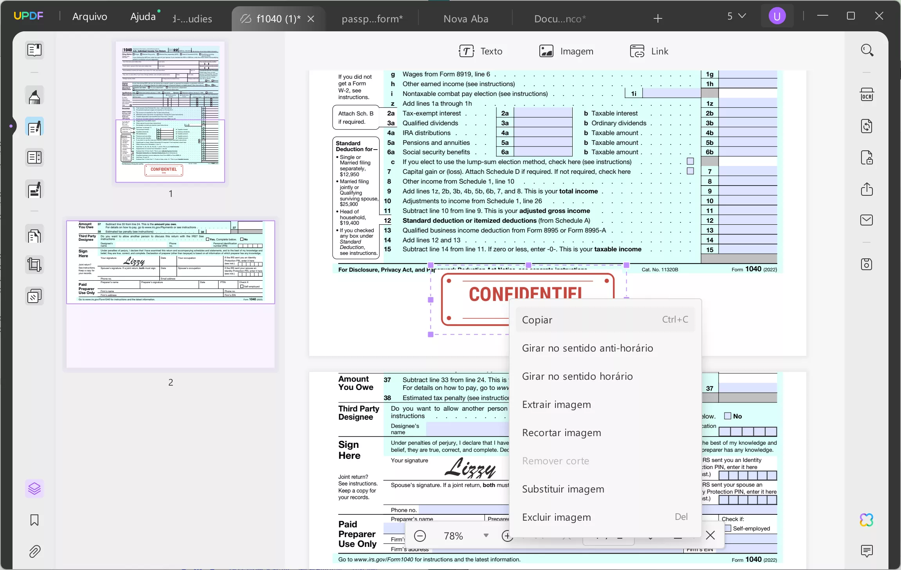Click the www.irs.gov/Form1040 link
Screen dimensions: 901x570
tap(384, 559)
